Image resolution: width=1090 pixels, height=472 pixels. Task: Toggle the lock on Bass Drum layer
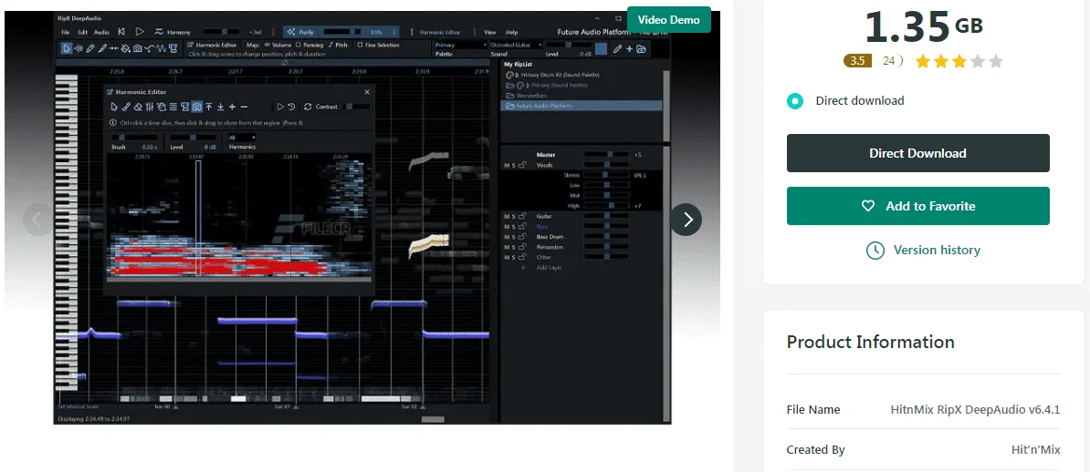(x=522, y=237)
